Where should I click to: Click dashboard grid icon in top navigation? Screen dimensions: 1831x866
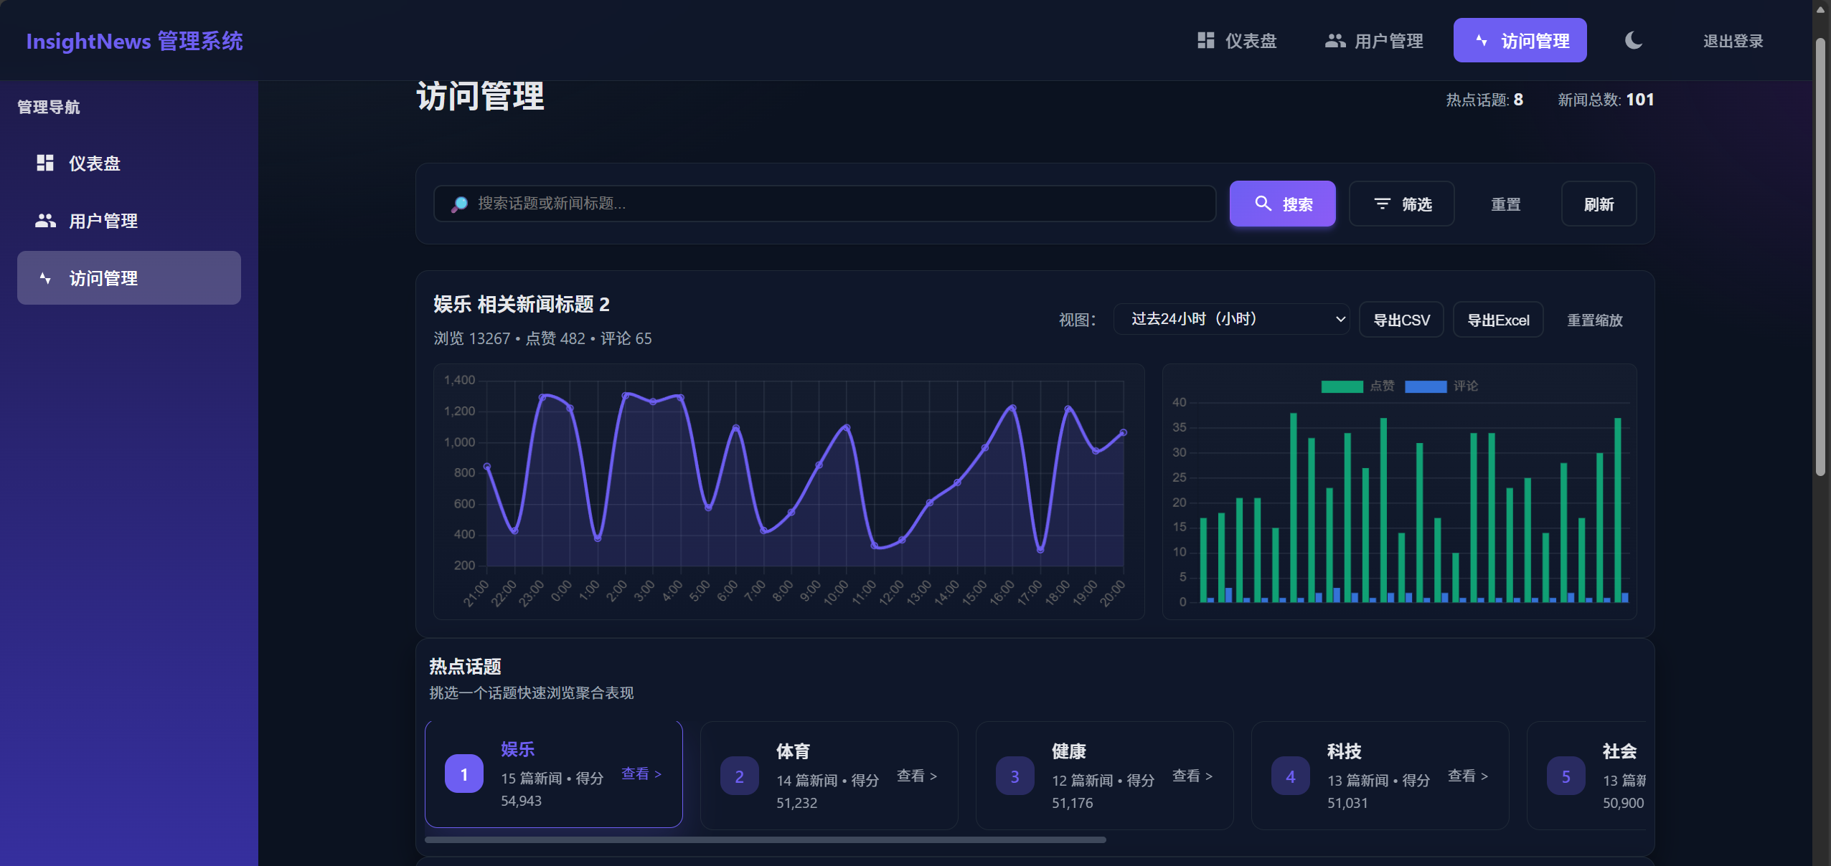tap(1205, 40)
